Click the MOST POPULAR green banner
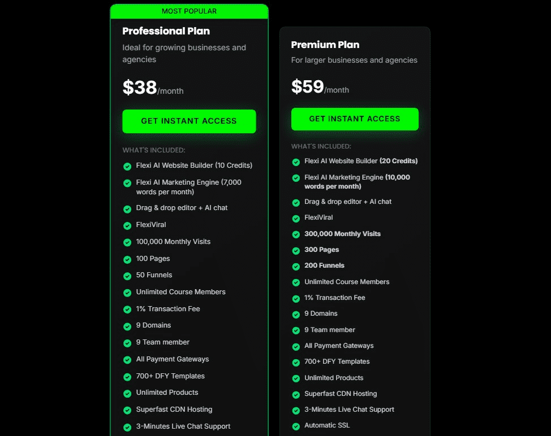551x436 pixels. point(189,11)
